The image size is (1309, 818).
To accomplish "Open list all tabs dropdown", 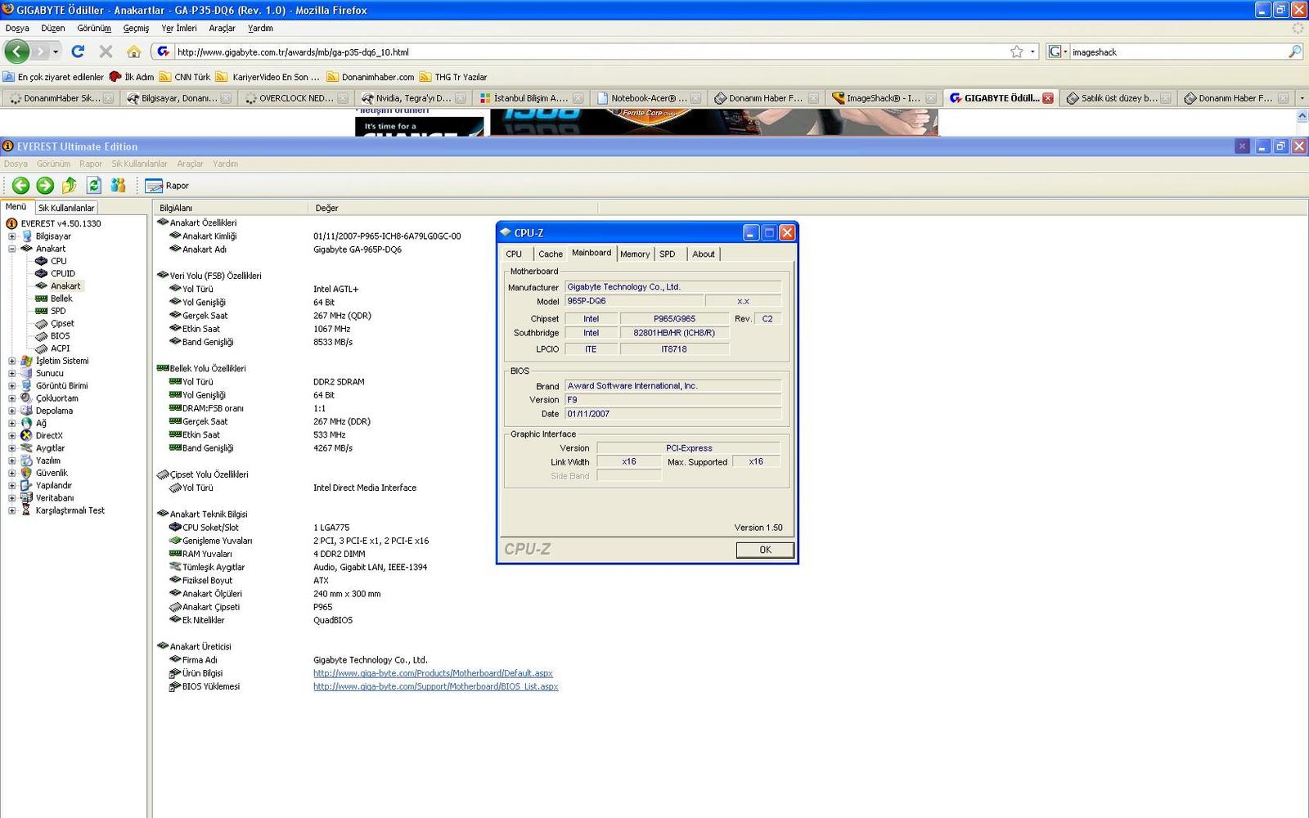I will 1302,98.
